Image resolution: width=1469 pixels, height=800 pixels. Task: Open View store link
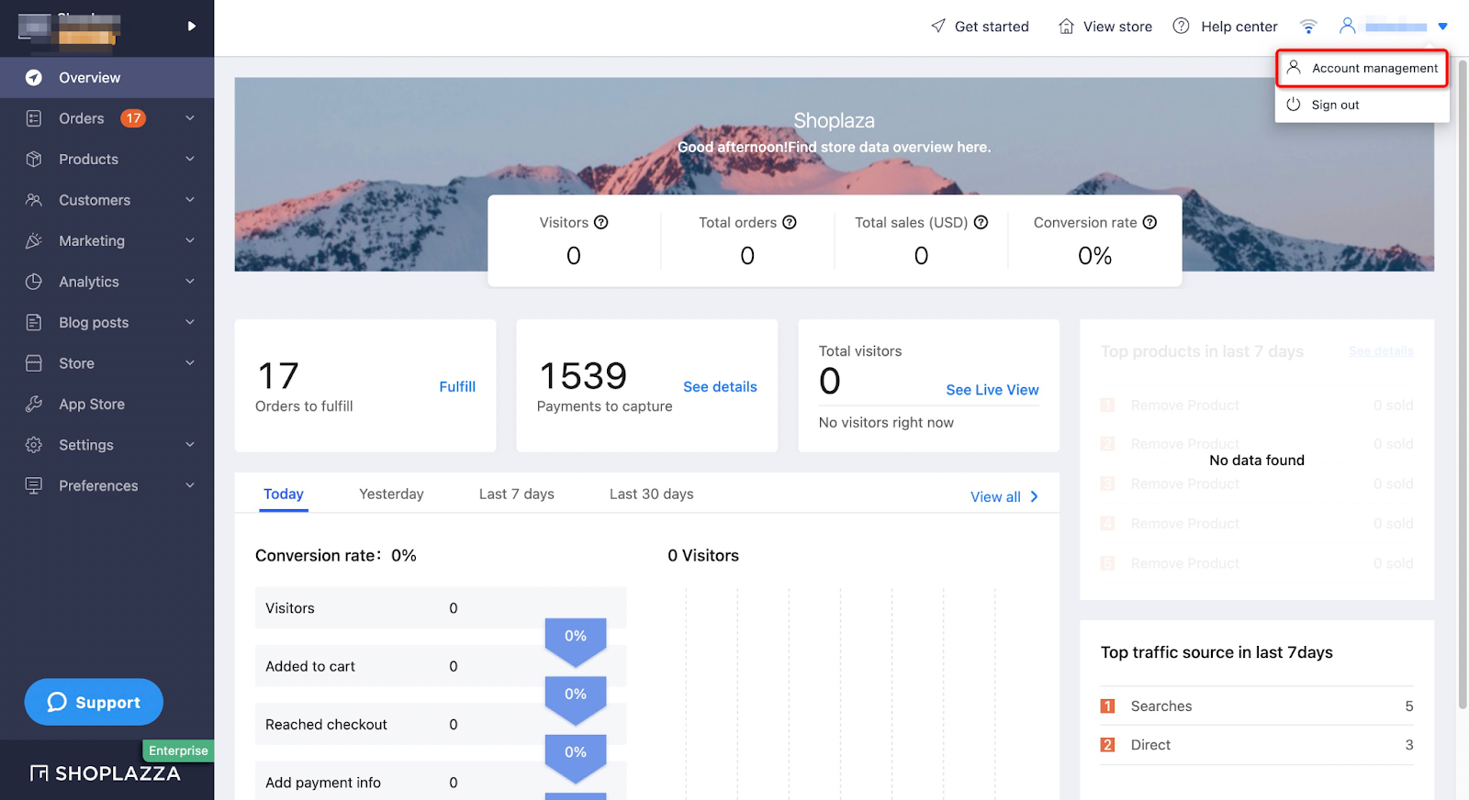pos(1105,27)
